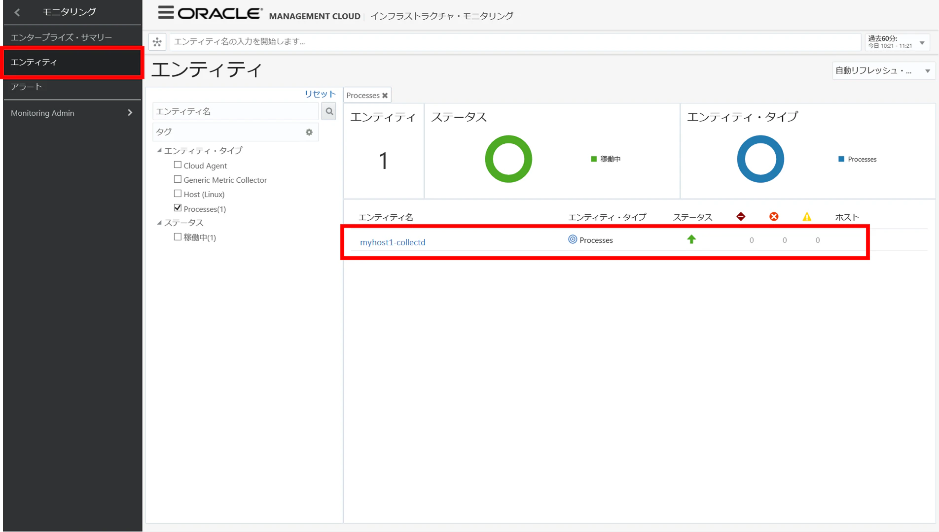Check the 稼働中(1) status checkbox
The width and height of the screenshot is (939, 532).
(x=178, y=237)
